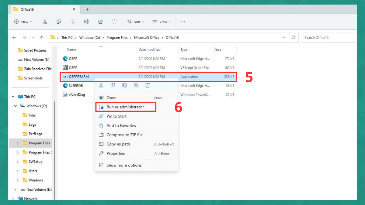Image resolution: width=365 pixels, height=205 pixels.
Task: Expand the Users tree node
Action: point(18,171)
